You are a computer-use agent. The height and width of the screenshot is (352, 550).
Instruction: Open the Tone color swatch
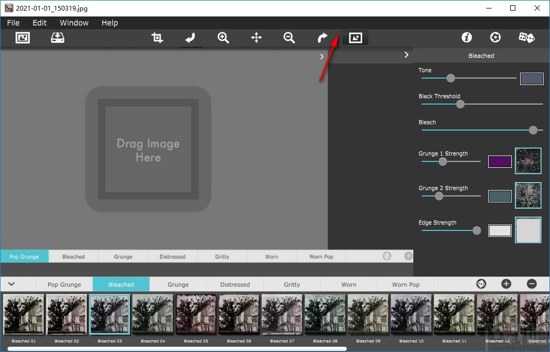tap(531, 79)
